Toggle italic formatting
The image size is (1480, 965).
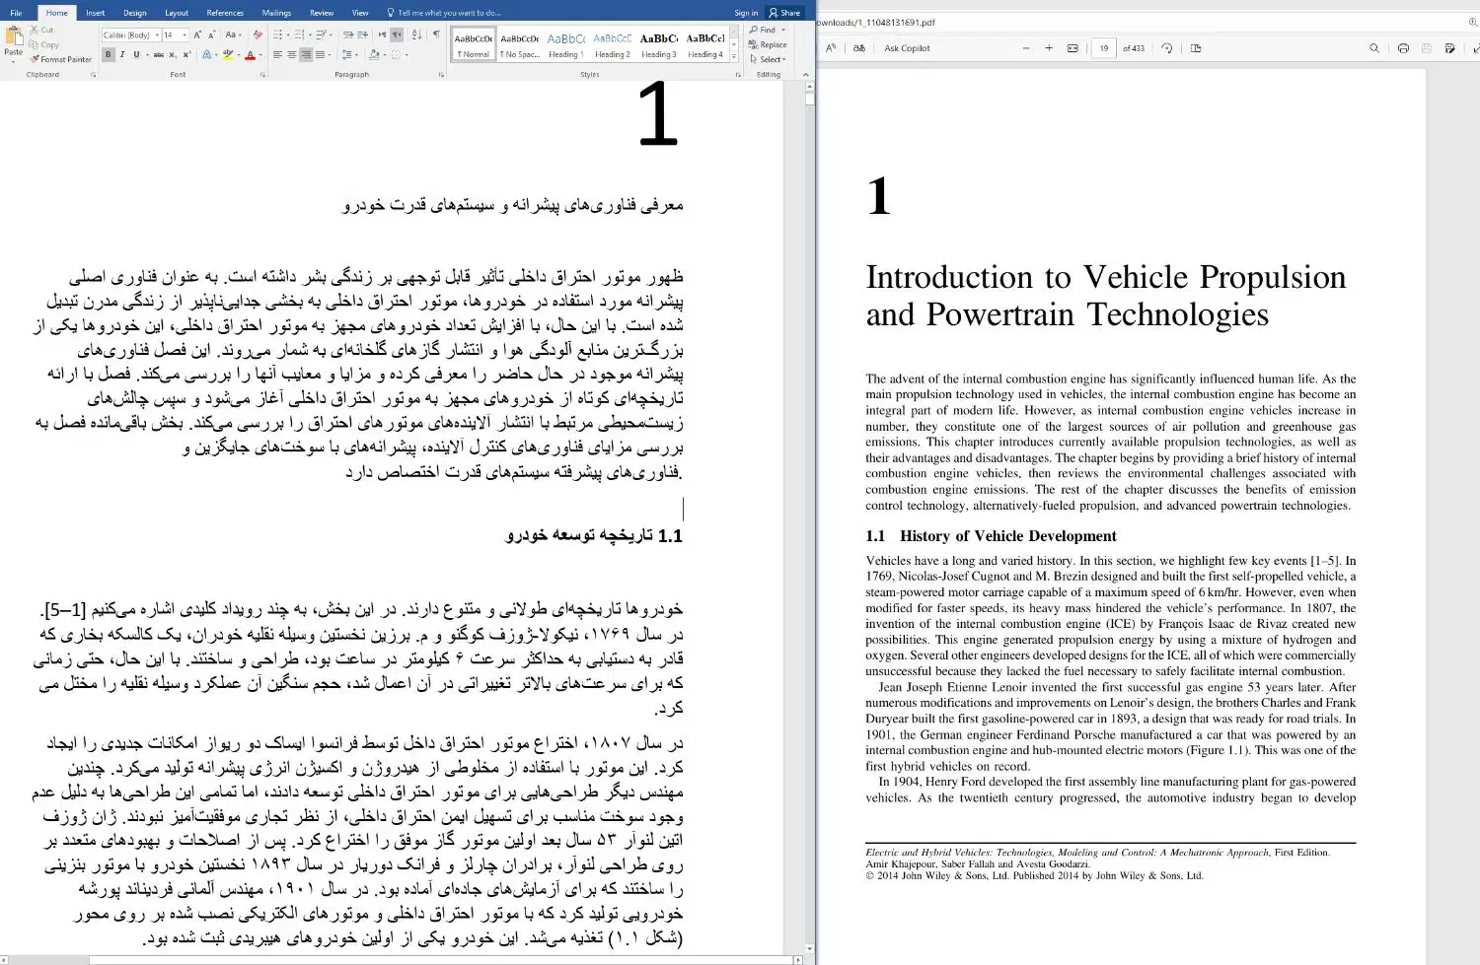click(121, 55)
